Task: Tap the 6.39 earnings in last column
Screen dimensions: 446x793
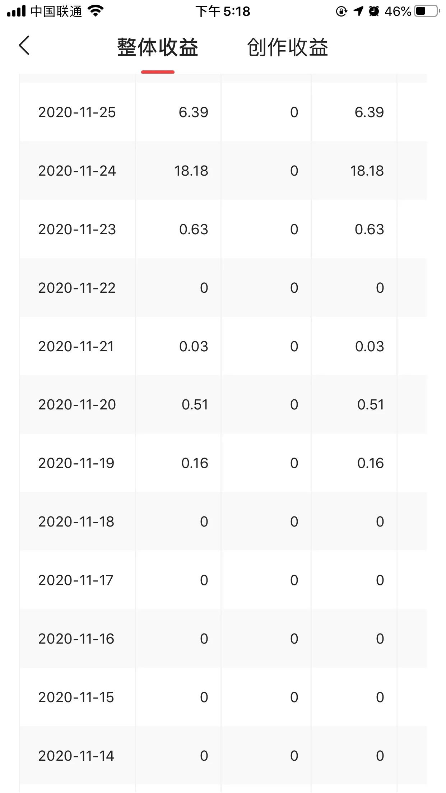Action: pyautogui.click(x=369, y=112)
